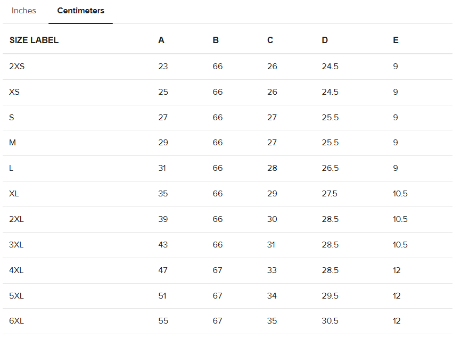Select the 2XL size row label
The image size is (461, 347).
tap(17, 219)
